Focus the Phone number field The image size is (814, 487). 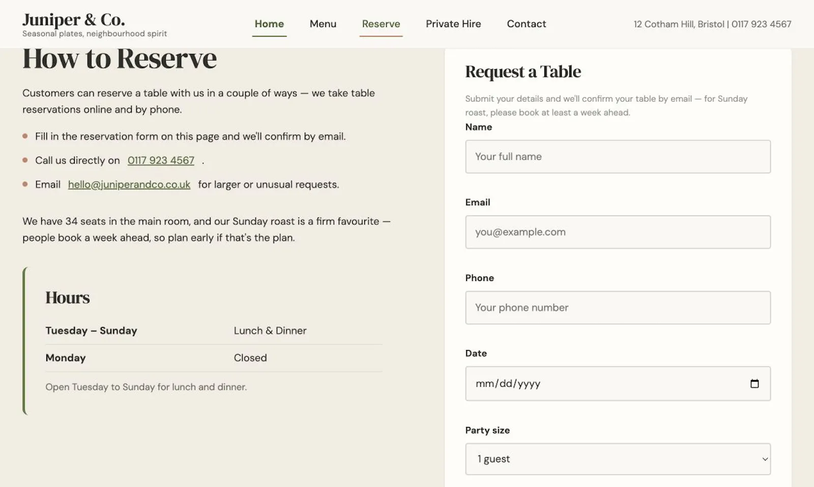[x=618, y=308]
